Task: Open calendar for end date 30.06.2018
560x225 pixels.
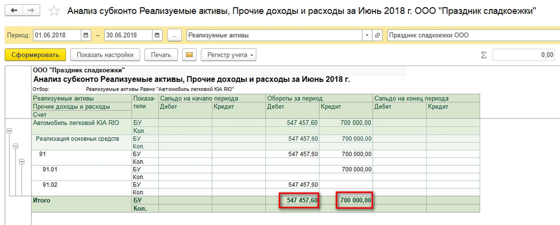Action: point(157,35)
